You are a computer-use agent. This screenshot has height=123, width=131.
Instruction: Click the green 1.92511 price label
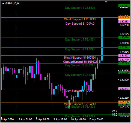point(124,6)
